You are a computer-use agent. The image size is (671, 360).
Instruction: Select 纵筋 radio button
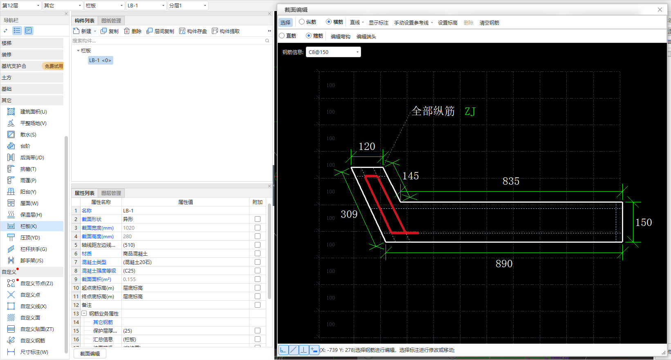302,22
